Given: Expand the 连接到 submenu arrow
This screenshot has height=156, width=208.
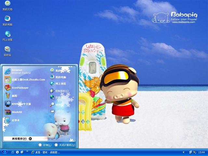Looking at the screenshot, I should click(x=73, y=97).
